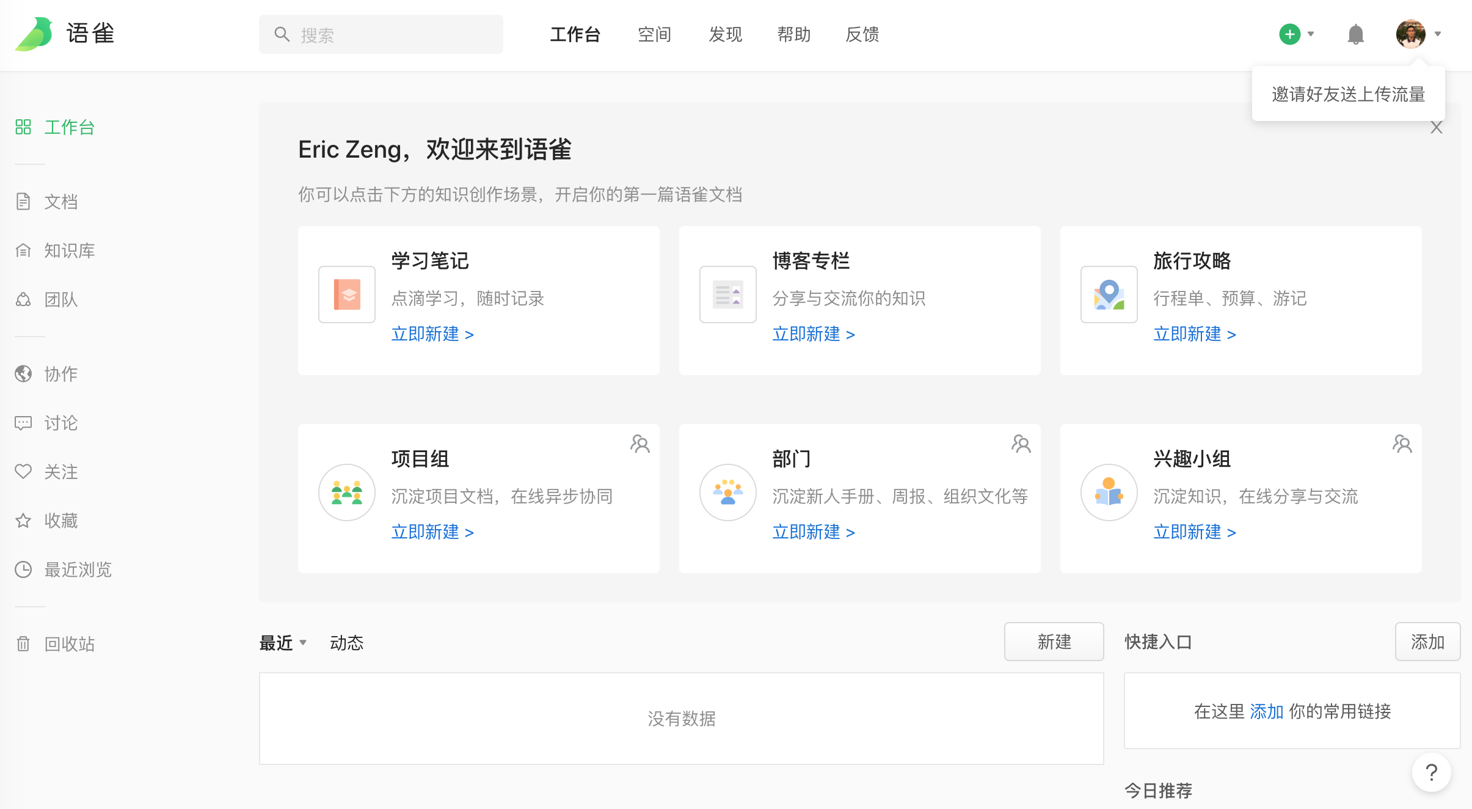Click the 学习笔记 notebook icon
The height and width of the screenshot is (809, 1472).
pos(347,295)
